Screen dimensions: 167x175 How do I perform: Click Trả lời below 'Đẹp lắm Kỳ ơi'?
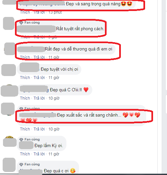click(39, 154)
